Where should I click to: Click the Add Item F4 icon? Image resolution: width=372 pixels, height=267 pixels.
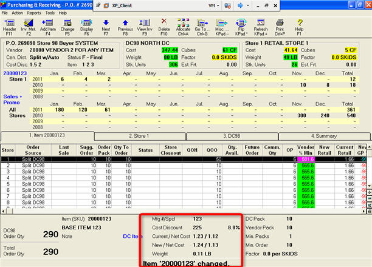[48, 25]
